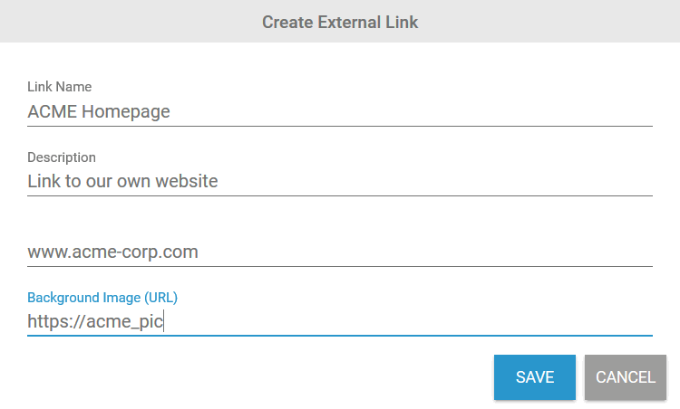Place cursor on 'ACME Homepage' text
680x409 pixels.
[x=99, y=112]
